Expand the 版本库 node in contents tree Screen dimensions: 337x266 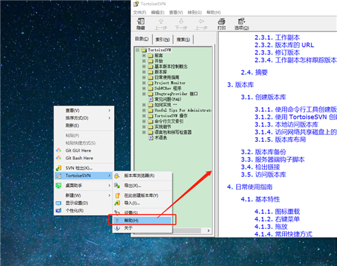[144, 72]
